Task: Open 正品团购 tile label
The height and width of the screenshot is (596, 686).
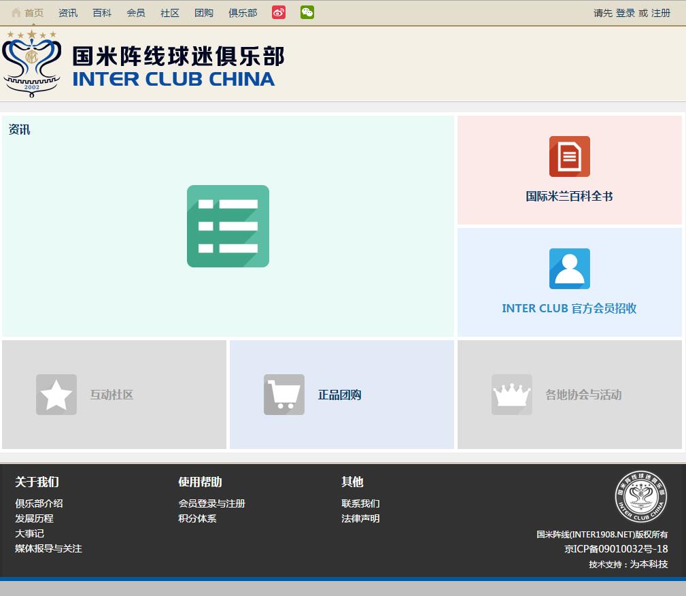Action: coord(339,395)
